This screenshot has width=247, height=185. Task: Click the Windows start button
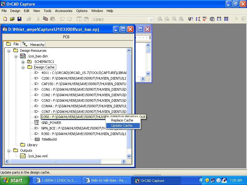[15, 180]
